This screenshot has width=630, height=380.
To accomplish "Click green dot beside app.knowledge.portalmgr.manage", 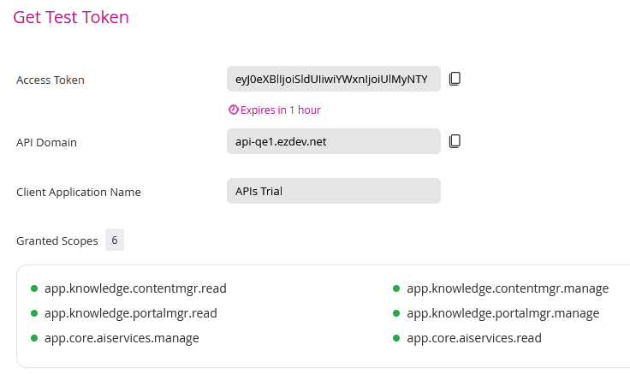I will click(x=396, y=313).
